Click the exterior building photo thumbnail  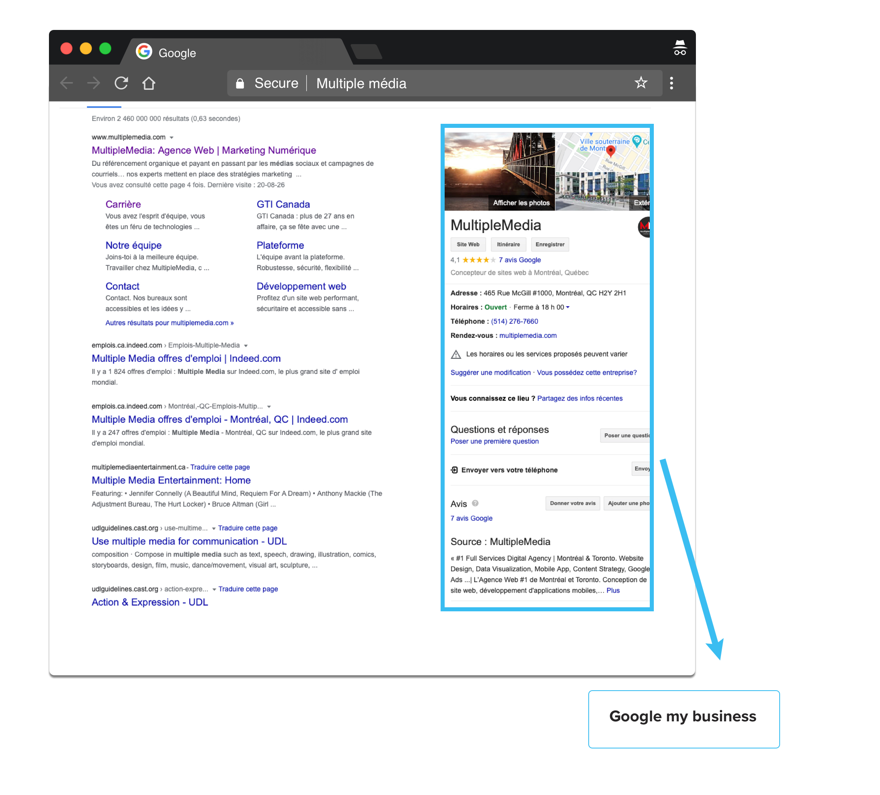click(603, 191)
